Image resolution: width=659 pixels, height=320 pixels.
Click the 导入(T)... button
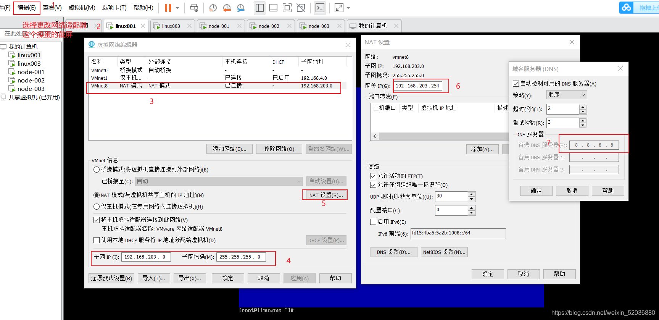pyautogui.click(x=154, y=278)
